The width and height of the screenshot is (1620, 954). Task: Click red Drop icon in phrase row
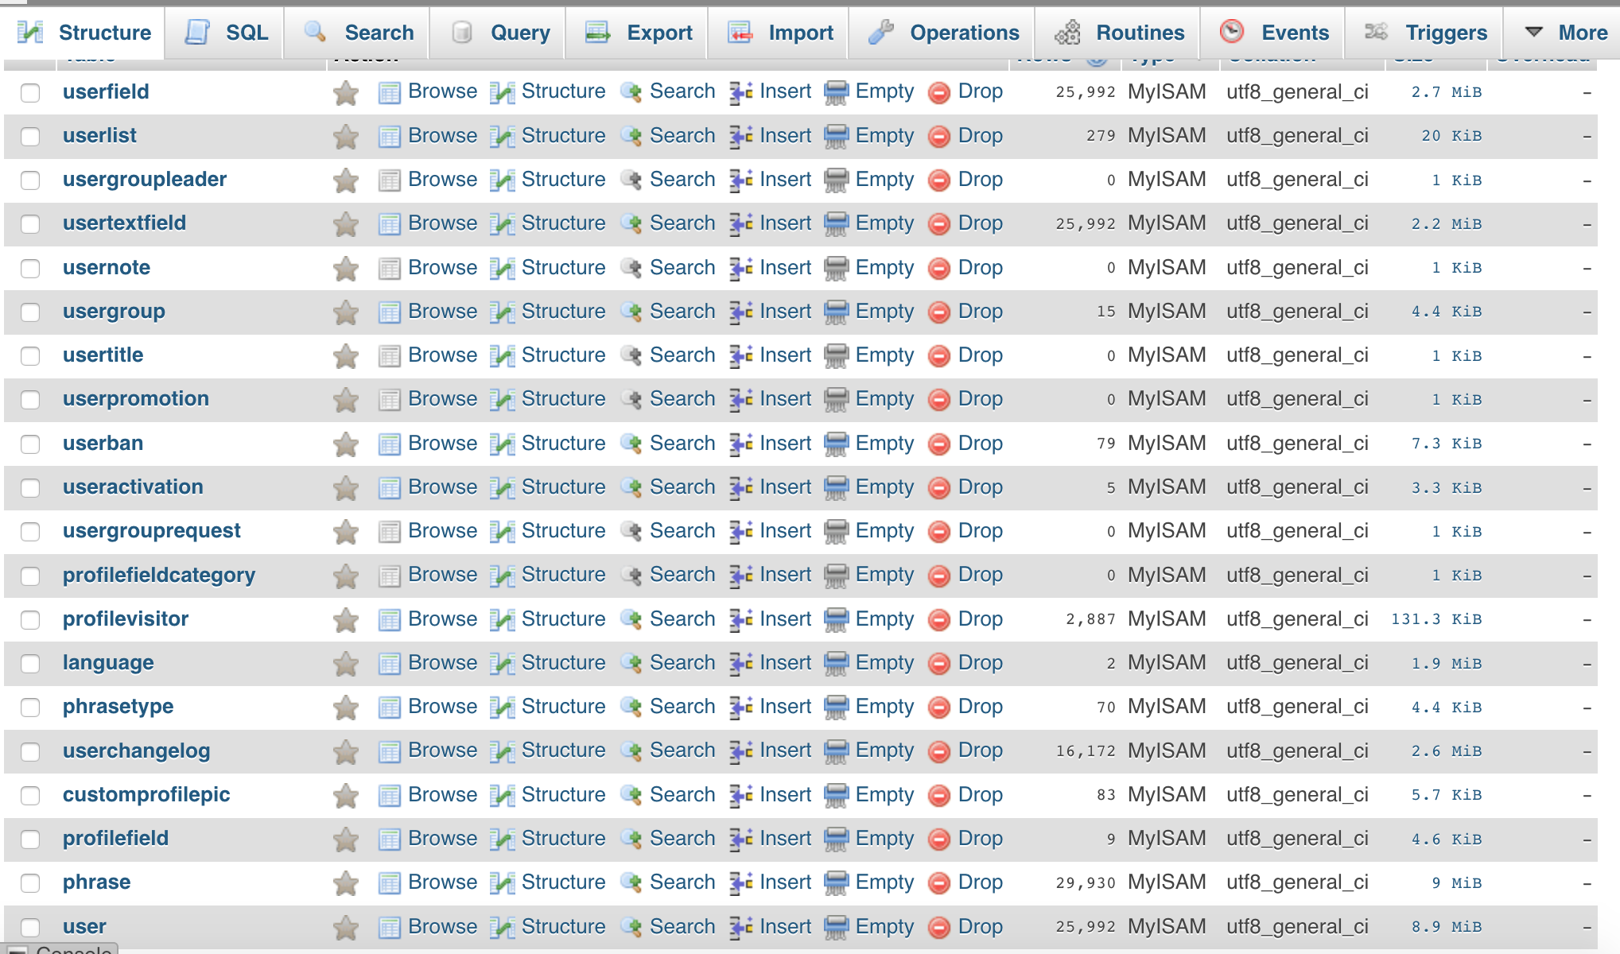[x=939, y=883]
